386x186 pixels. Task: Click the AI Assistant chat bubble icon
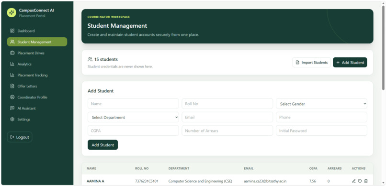click(12, 108)
